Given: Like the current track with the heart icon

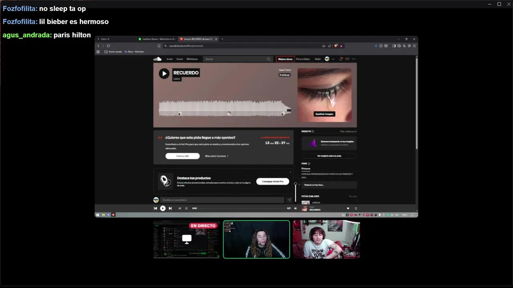Looking at the screenshot, I should (348, 208).
